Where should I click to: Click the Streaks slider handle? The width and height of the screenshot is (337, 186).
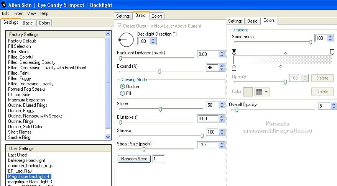pyautogui.click(x=202, y=136)
